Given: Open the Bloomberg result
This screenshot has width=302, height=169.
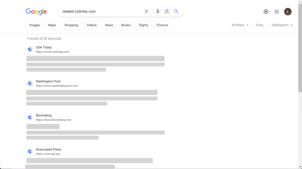Looking at the screenshot, I should click(x=44, y=115).
